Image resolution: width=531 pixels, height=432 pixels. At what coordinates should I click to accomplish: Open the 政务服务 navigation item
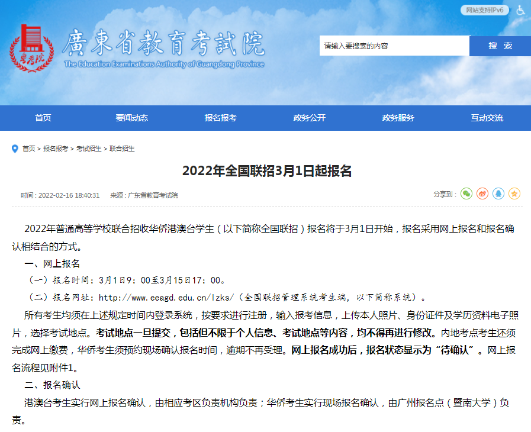tap(398, 118)
